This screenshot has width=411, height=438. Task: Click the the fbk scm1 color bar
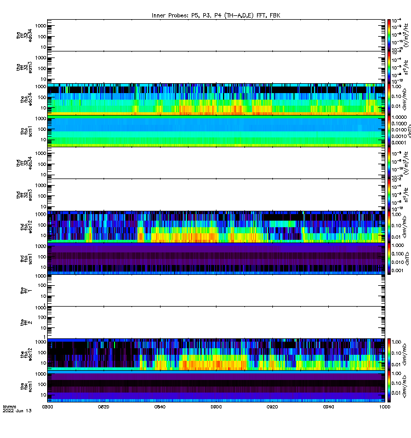389,387
